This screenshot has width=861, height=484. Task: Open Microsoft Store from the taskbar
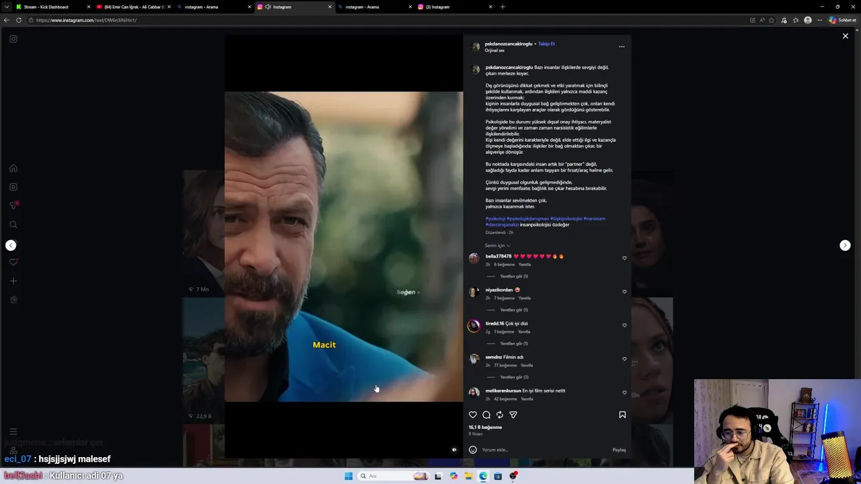click(498, 476)
